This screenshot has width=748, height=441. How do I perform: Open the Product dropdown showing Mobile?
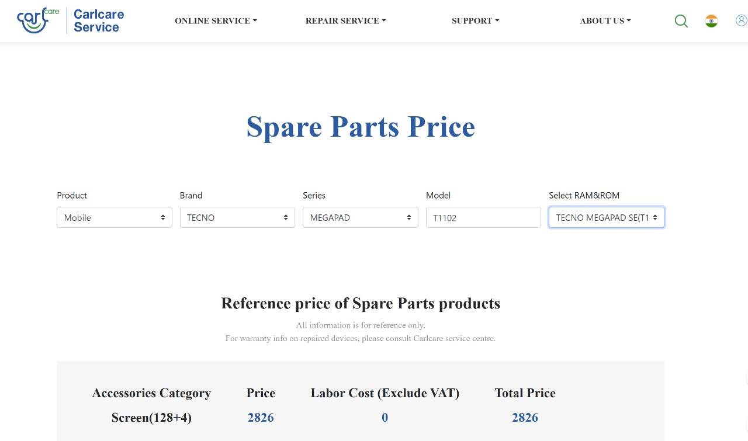[x=115, y=217]
